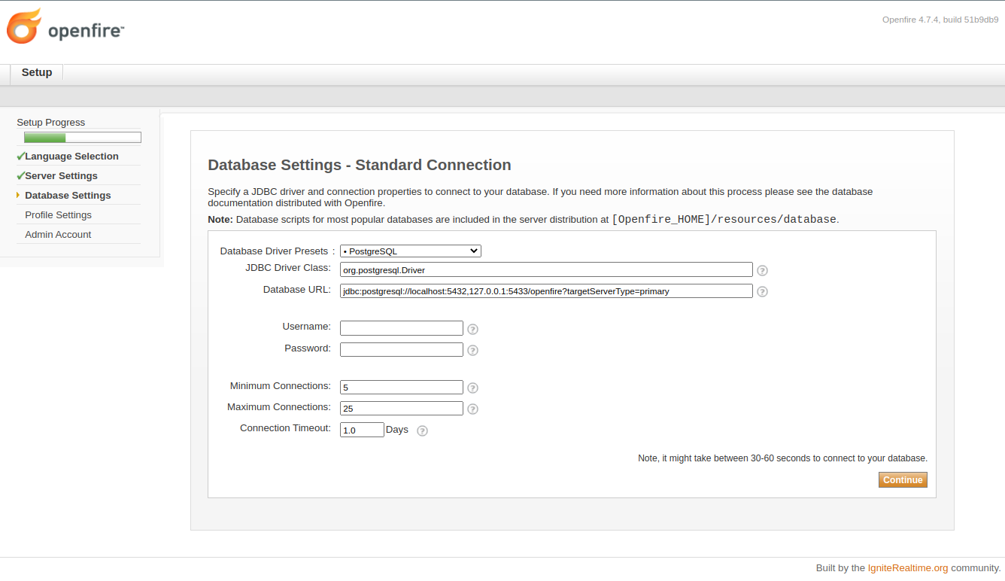Image resolution: width=1005 pixels, height=581 pixels.
Task: Open the Setup tab
Action: [x=37, y=73]
